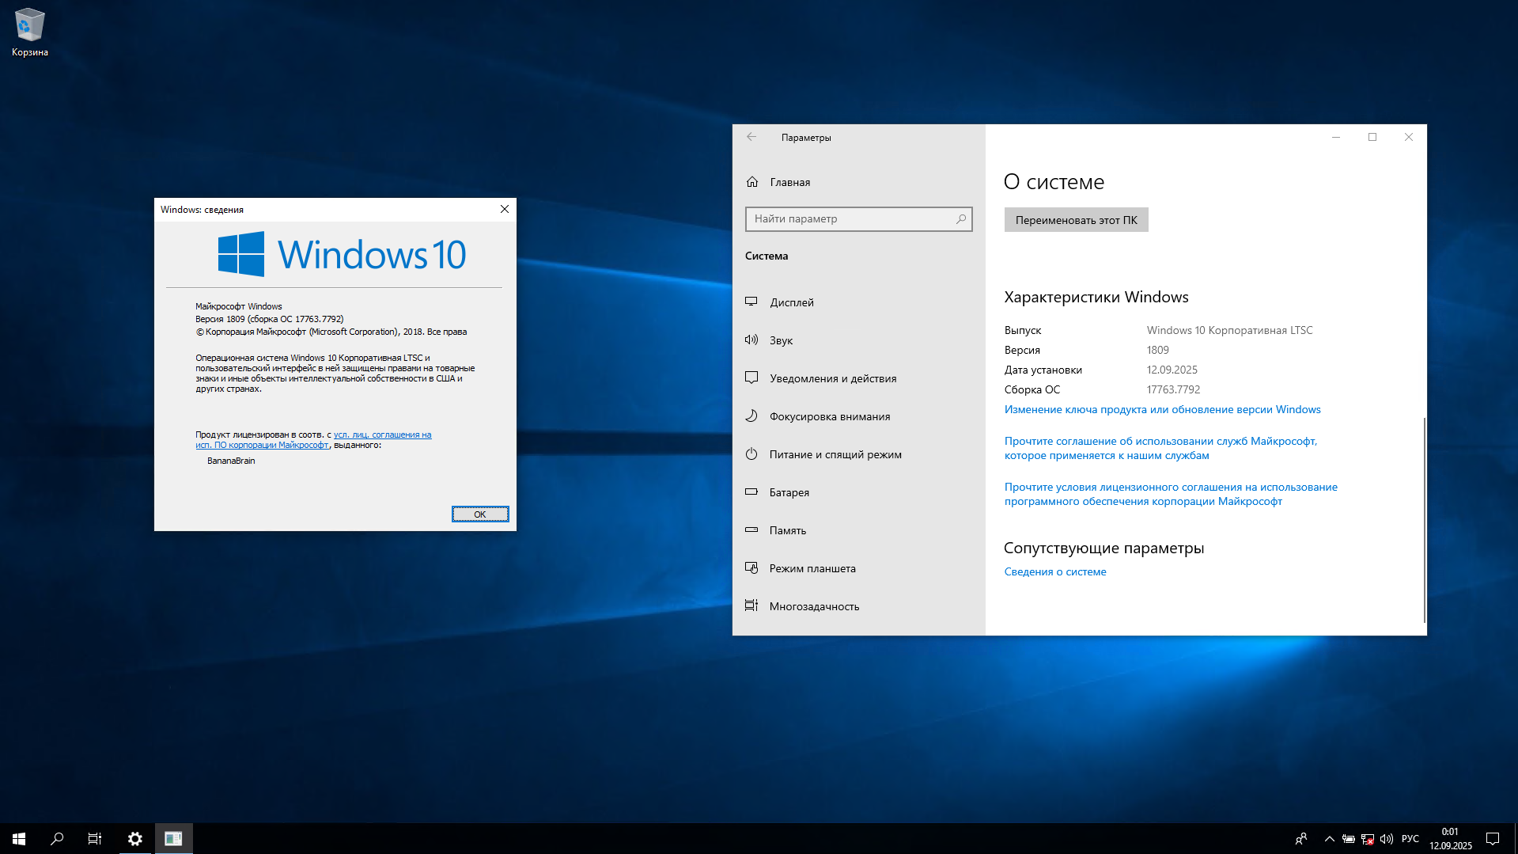This screenshot has height=854, width=1518.
Task: Open Режим планшета settings page
Action: pos(859,568)
